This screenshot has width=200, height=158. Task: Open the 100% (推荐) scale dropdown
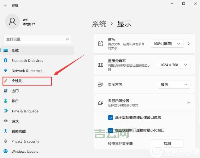pyautogui.click(x=167, y=44)
